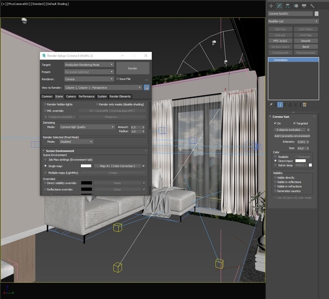The width and height of the screenshot is (329, 299).
Task: Toggle the lock view to render icon
Action: click(147, 88)
